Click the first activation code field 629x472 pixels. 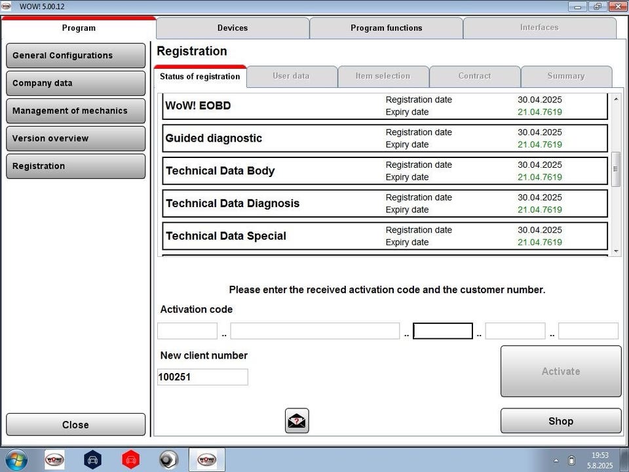187,331
